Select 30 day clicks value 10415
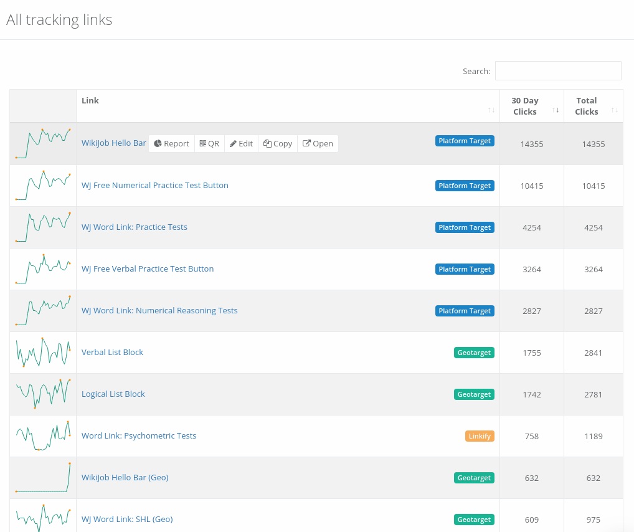The image size is (634, 532). pos(532,186)
